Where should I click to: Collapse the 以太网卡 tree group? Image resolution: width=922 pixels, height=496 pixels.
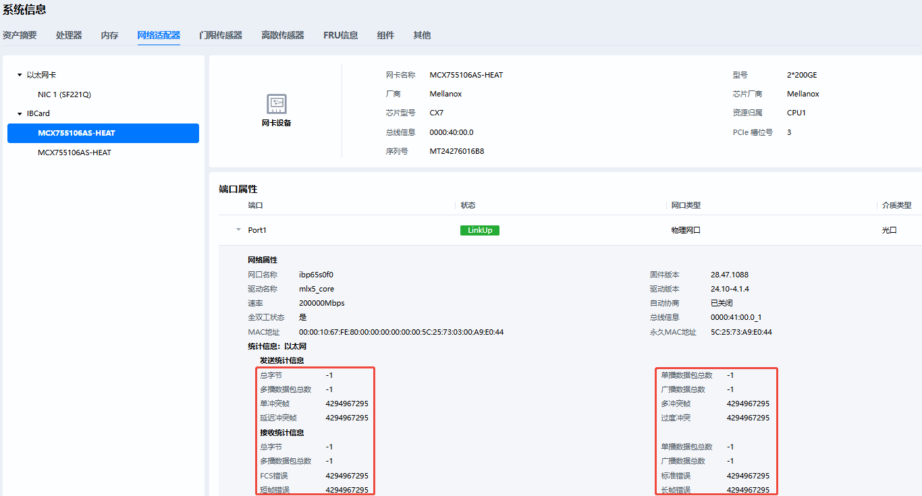20,76
